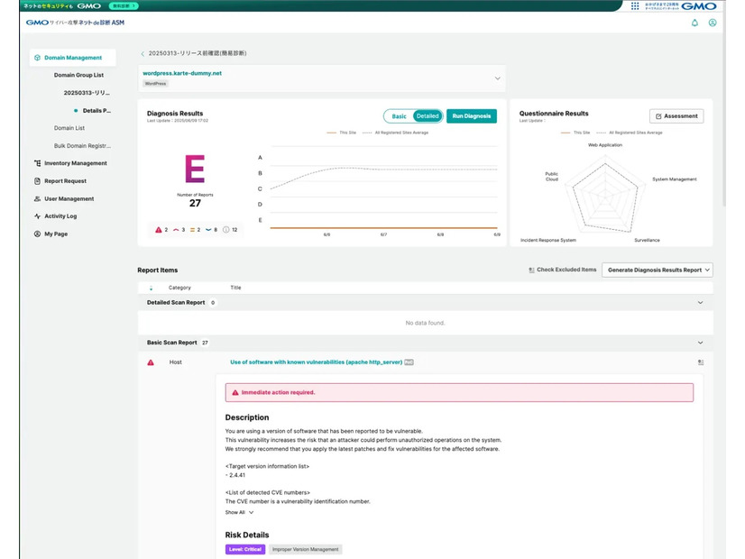Click the back arrow beside 20250313 title
The image size is (745, 559).
pyautogui.click(x=143, y=54)
